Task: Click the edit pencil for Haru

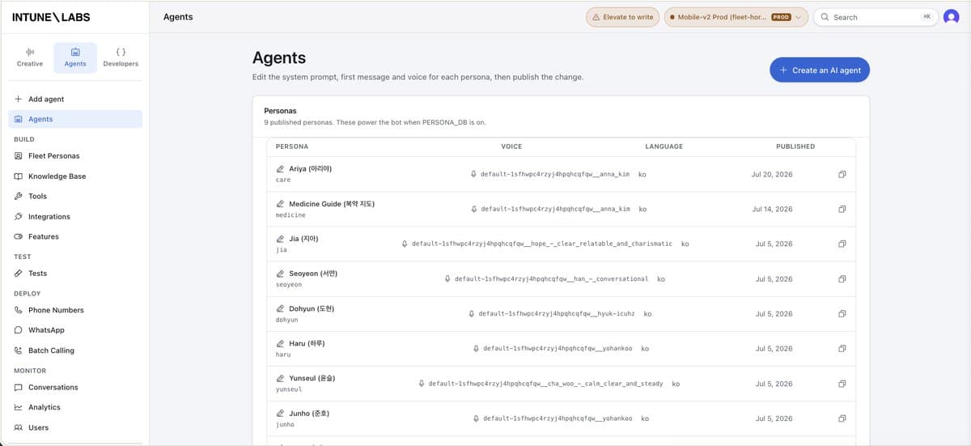Action: 280,344
